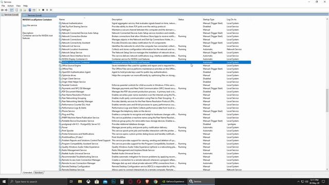
Task: Select the Optimize drives service
Action: (155, 76)
